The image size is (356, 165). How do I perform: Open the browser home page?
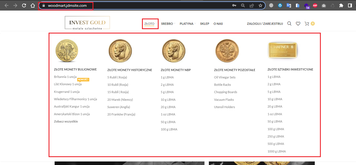[33, 5]
